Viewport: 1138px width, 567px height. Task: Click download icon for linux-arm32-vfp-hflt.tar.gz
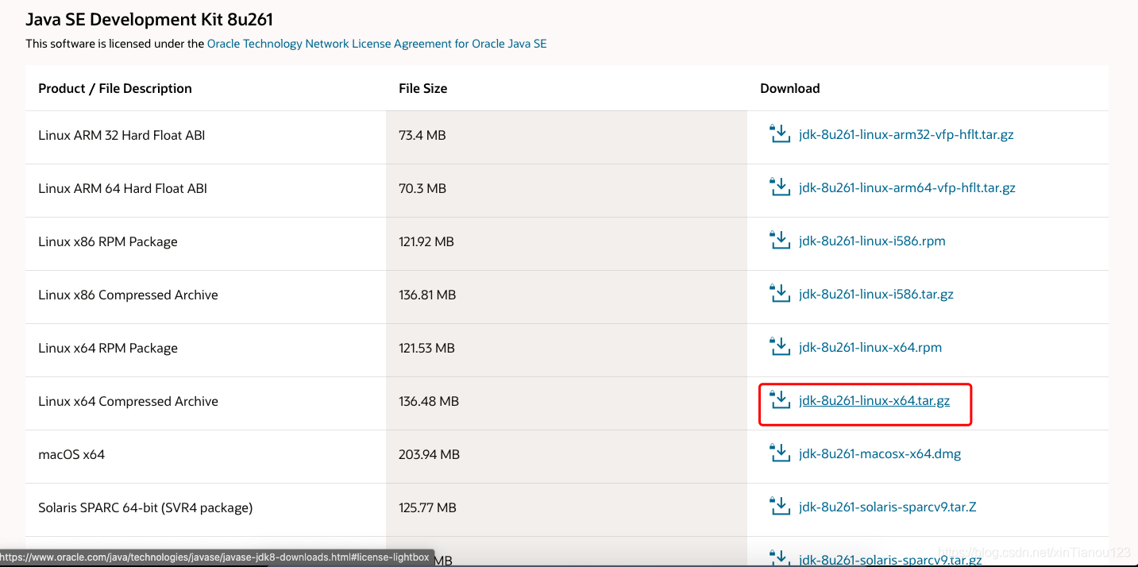coord(780,133)
